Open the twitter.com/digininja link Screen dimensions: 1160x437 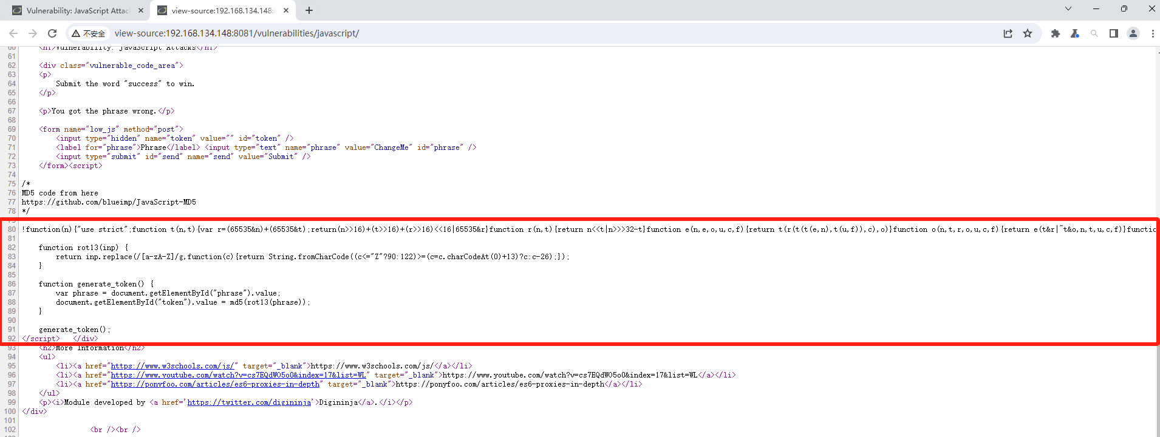[x=249, y=402]
